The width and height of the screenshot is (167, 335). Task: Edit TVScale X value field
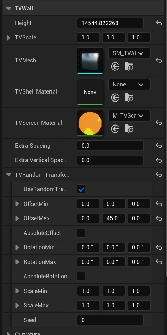[88, 38]
